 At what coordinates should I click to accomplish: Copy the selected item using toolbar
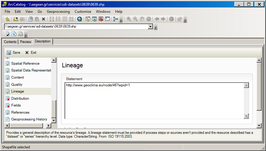pyautogui.click(x=31, y=19)
